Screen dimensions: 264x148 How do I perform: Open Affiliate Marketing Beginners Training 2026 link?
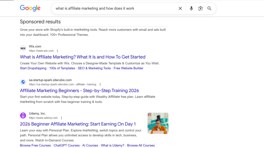(x=79, y=91)
